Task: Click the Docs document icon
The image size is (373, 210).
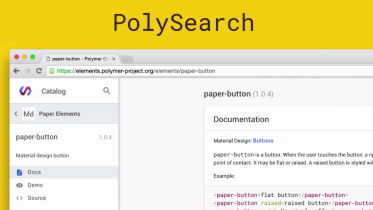Action: click(19, 173)
